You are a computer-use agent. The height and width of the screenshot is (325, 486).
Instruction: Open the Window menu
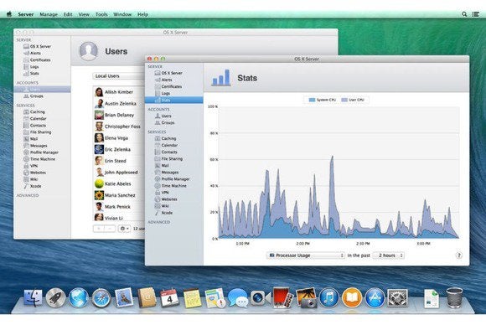[122, 14]
